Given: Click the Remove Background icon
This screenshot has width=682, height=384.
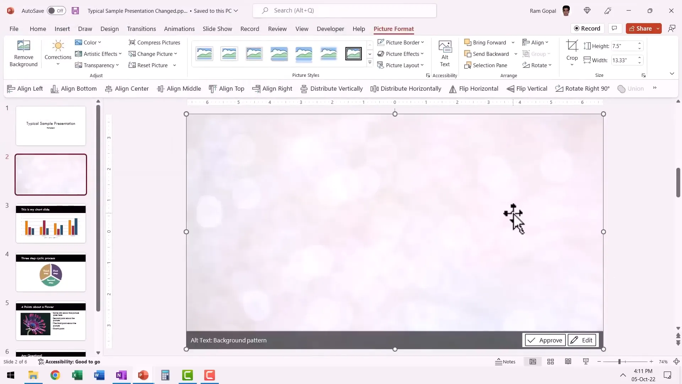Looking at the screenshot, I should pyautogui.click(x=23, y=46).
